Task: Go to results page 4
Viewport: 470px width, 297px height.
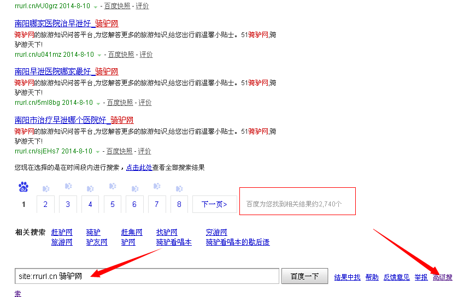Action: pos(90,204)
